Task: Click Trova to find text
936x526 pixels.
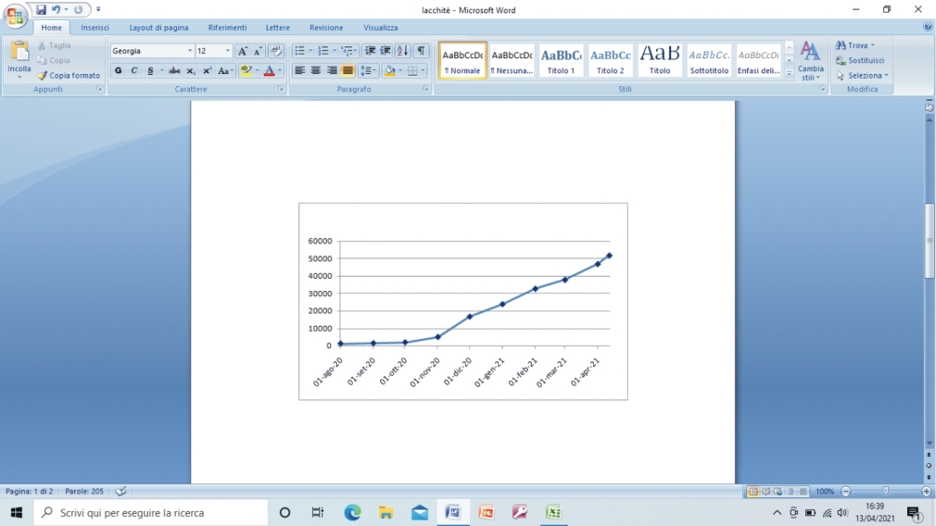Action: (854, 45)
